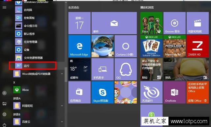Open the 资讯 news tile

(x=186, y=69)
